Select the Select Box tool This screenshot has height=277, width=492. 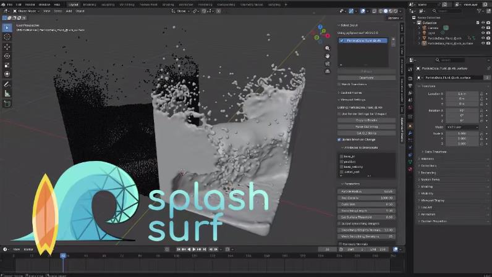pos(7,28)
